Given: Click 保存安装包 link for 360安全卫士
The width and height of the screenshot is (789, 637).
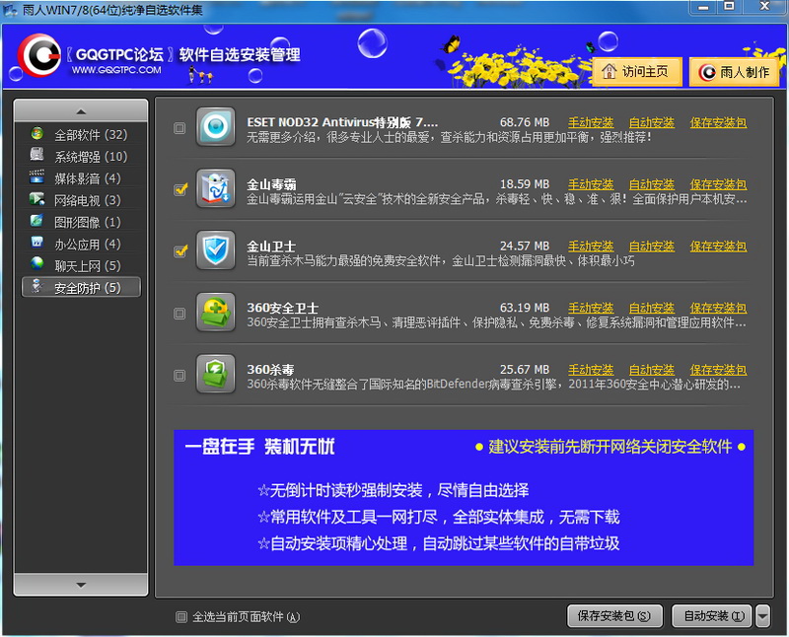Looking at the screenshot, I should [718, 308].
